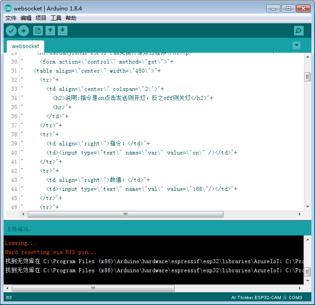This screenshot has height=305, width=315.
Task: Click the editor horizontal scrollbar thumb
Action: pos(126,214)
